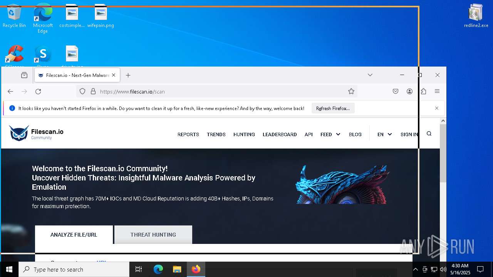Click page scrollbar up arrow
The image size is (493, 277).
443,121
